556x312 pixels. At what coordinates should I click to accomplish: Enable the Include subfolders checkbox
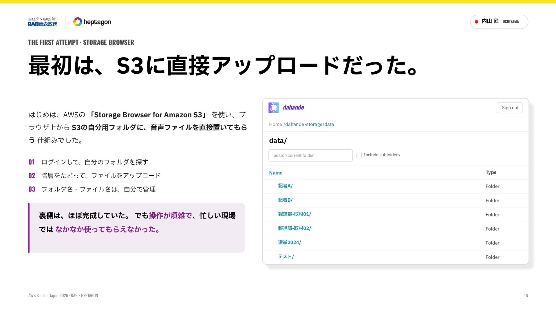pos(359,155)
